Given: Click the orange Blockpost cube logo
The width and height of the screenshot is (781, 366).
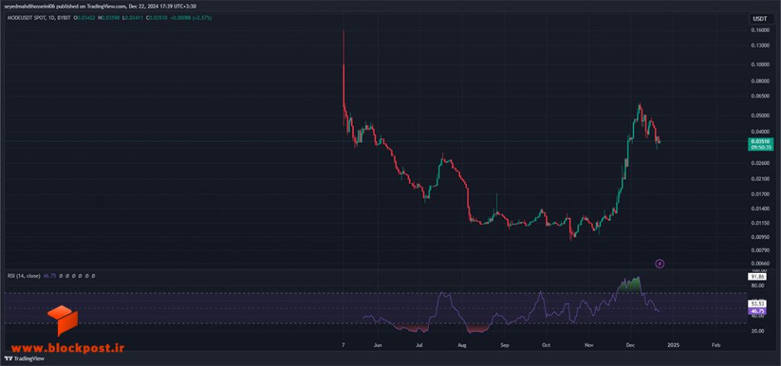Looking at the screenshot, I should [x=63, y=320].
